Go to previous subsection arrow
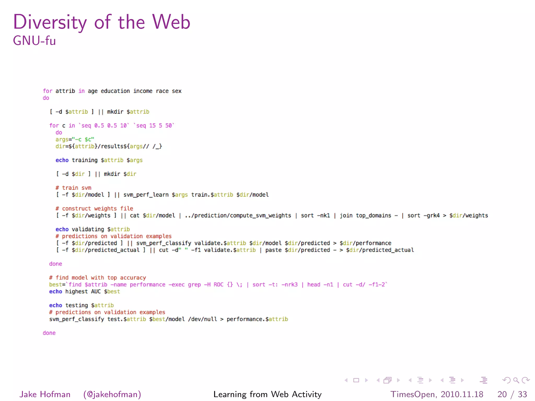This screenshot has width=535, height=401. 410,380
